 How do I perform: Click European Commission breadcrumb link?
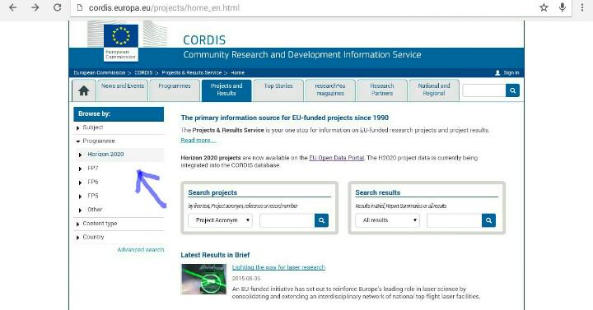pyautogui.click(x=100, y=72)
